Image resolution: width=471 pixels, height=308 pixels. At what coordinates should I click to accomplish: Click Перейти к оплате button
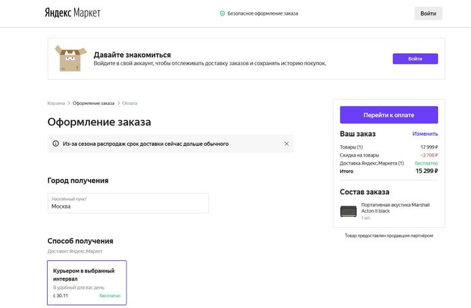click(x=388, y=114)
